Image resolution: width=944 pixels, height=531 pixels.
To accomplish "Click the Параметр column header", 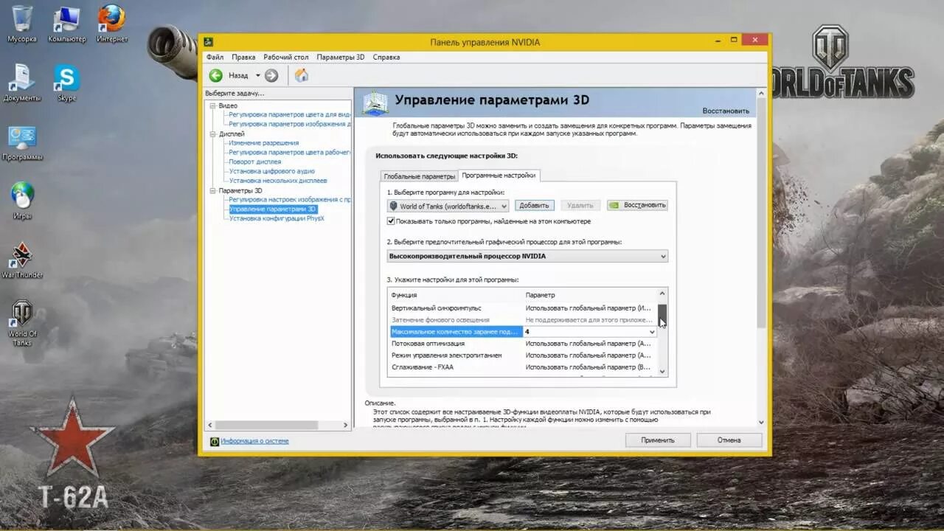I will (590, 295).
